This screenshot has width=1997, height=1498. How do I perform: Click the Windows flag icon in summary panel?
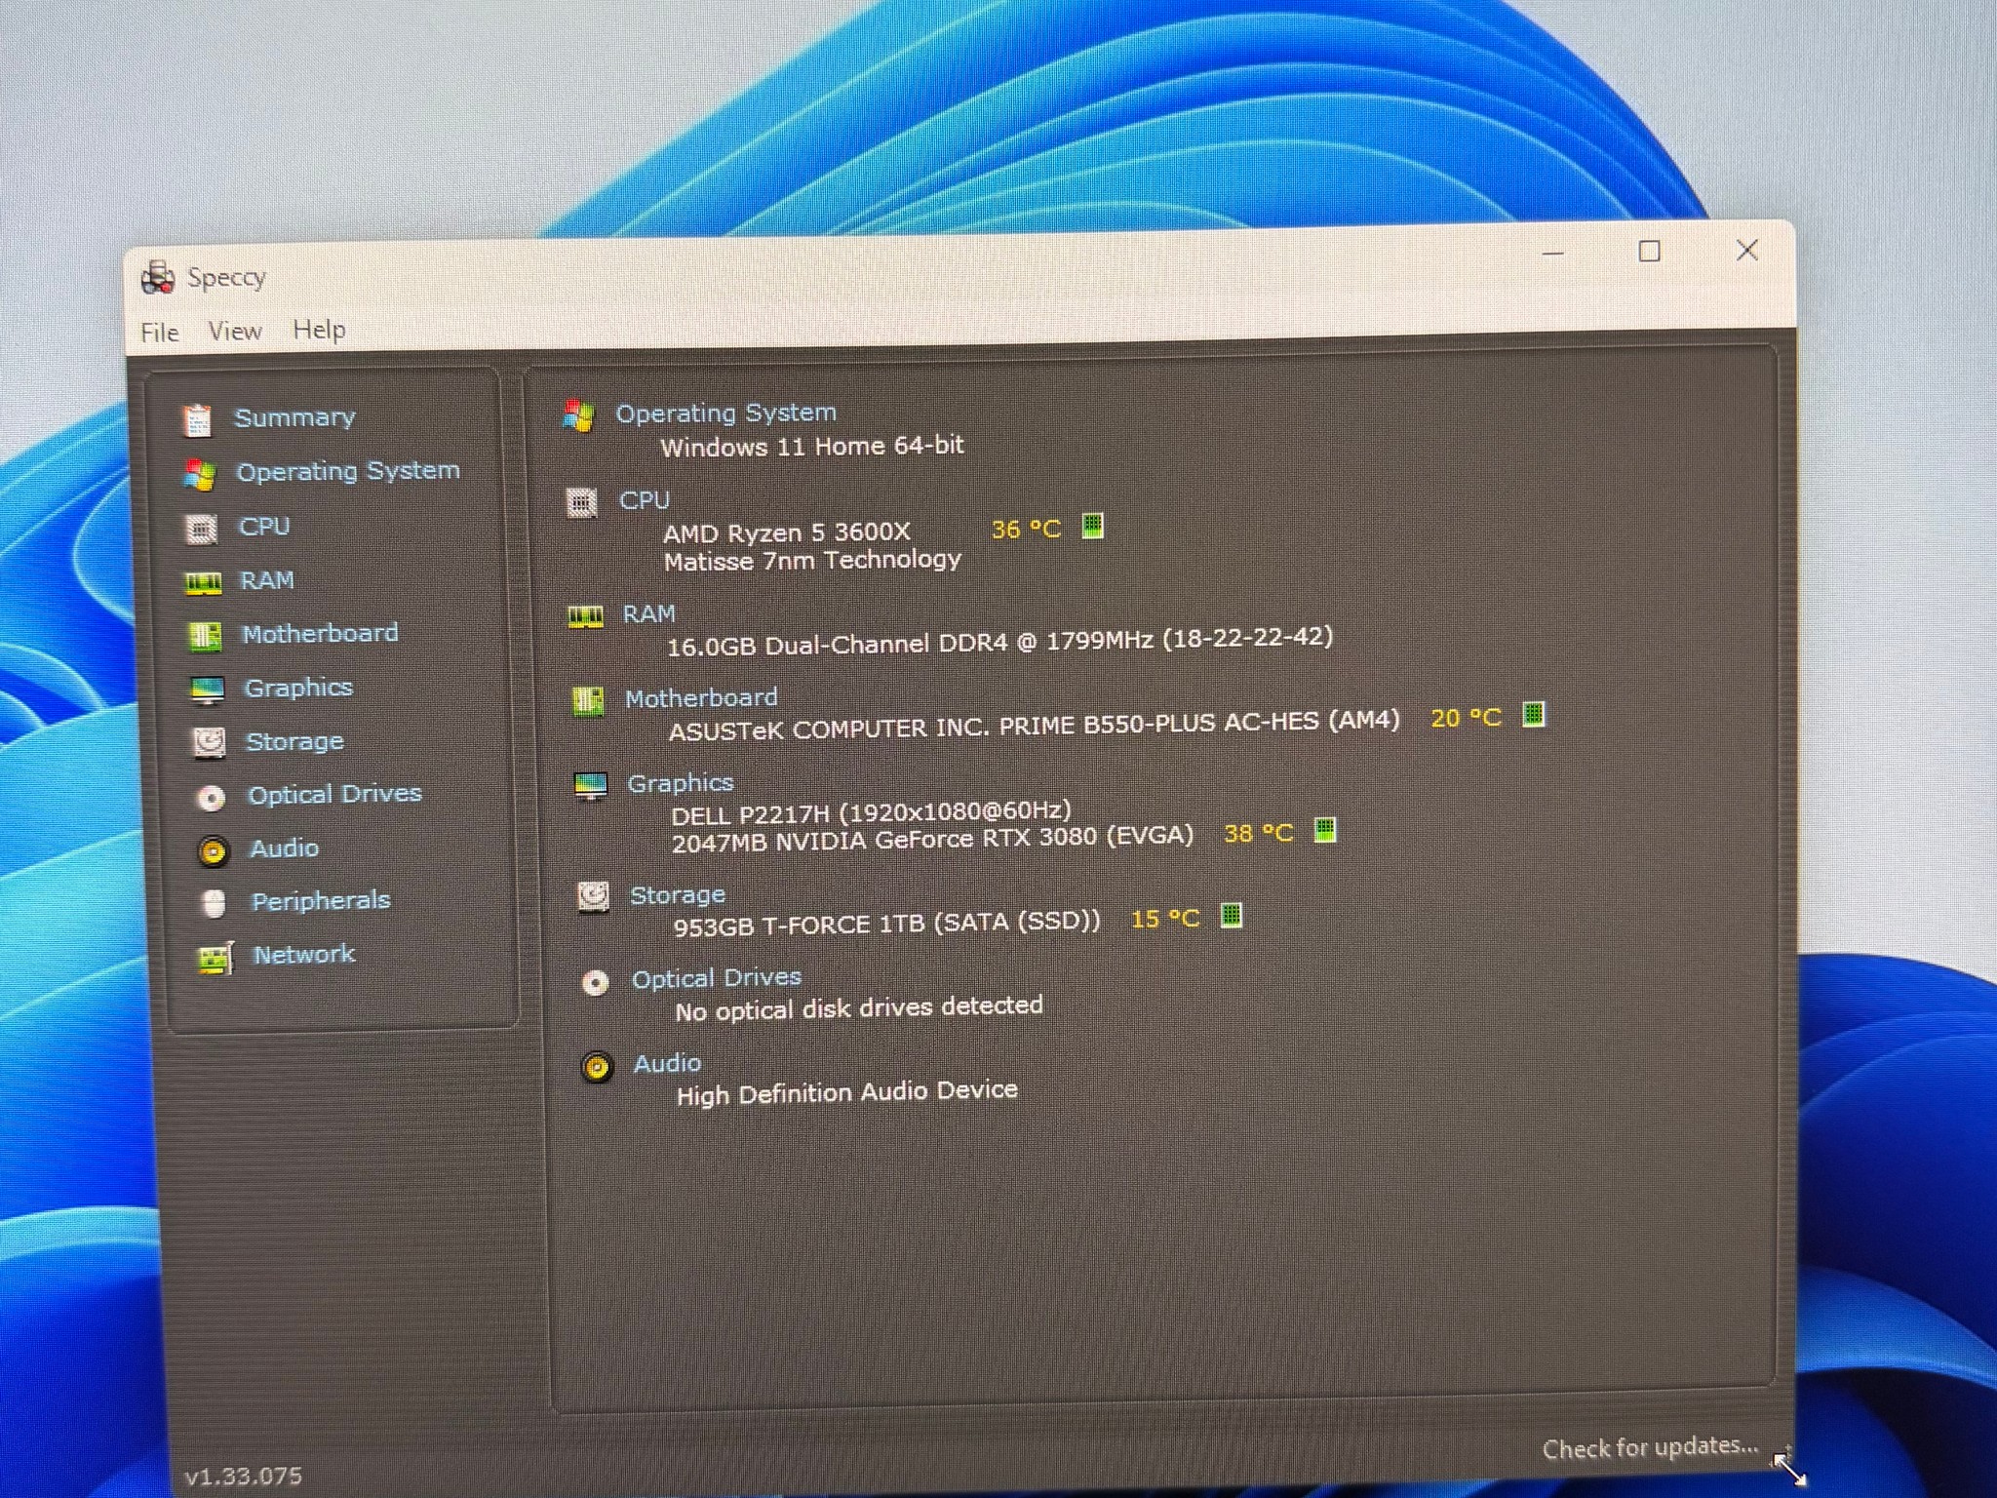point(578,416)
